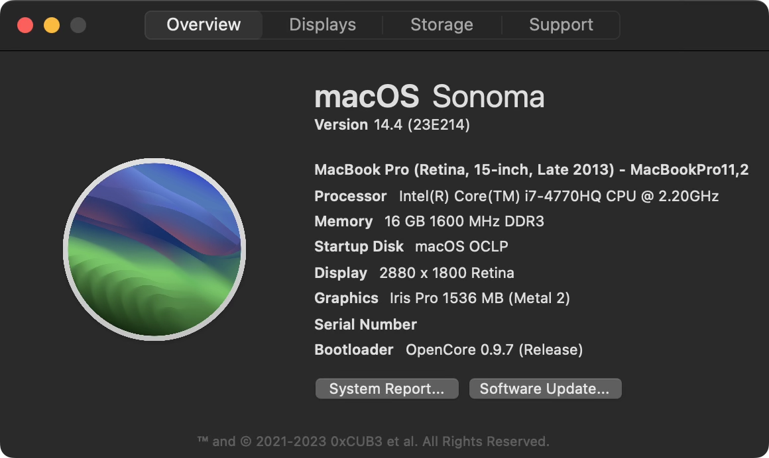Click the Software Update button
Image resolution: width=769 pixels, height=458 pixels.
[x=544, y=389]
